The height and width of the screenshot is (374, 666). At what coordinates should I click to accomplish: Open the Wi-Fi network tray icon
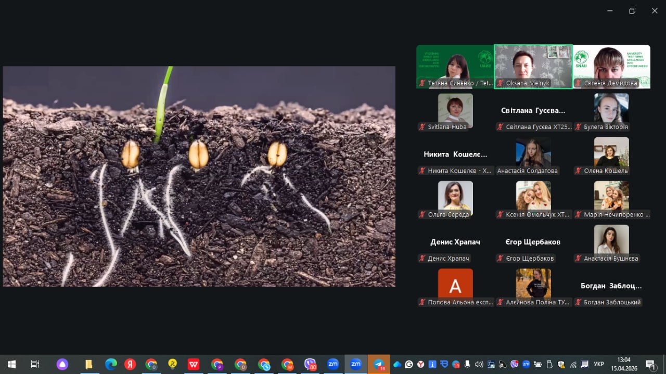(573, 365)
